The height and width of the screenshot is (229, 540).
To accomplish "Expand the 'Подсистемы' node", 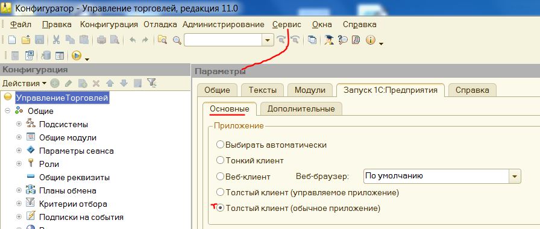I will tap(19, 124).
